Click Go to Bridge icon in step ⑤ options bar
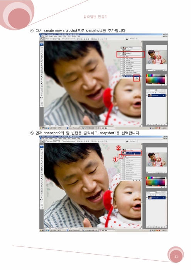Screen dimensions: 191x270 point(127,141)
